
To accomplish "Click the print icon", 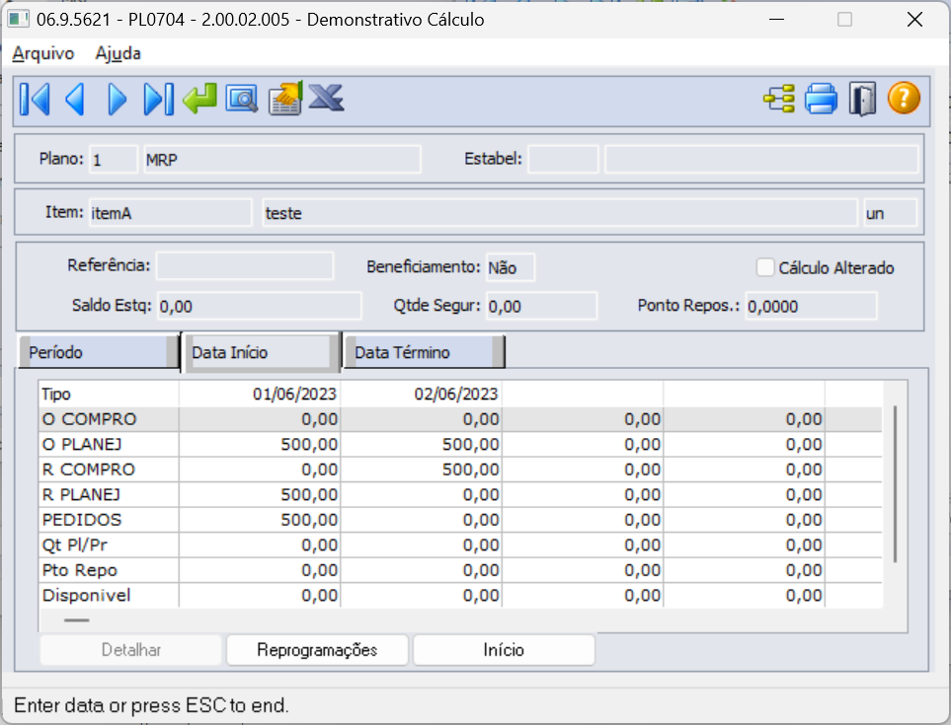I will (x=821, y=99).
